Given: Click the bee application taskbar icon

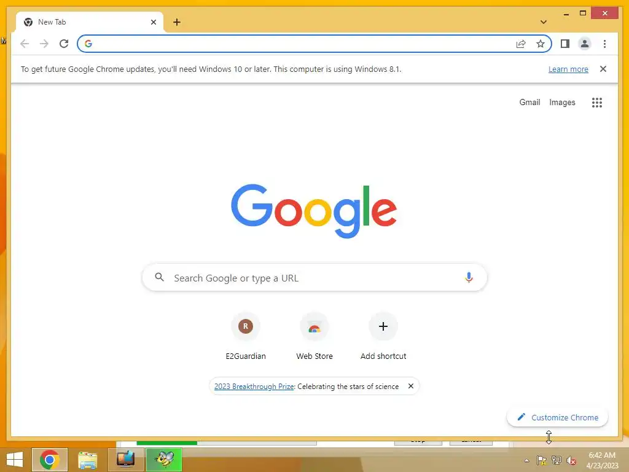Looking at the screenshot, I should pyautogui.click(x=163, y=460).
